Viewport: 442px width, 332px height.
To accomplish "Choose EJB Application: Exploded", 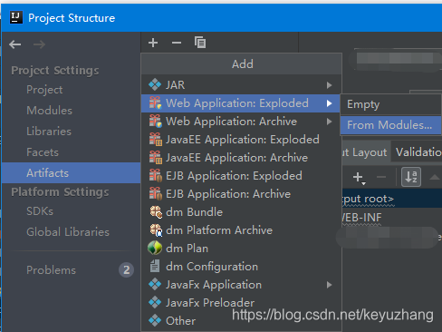I will pos(241,176).
